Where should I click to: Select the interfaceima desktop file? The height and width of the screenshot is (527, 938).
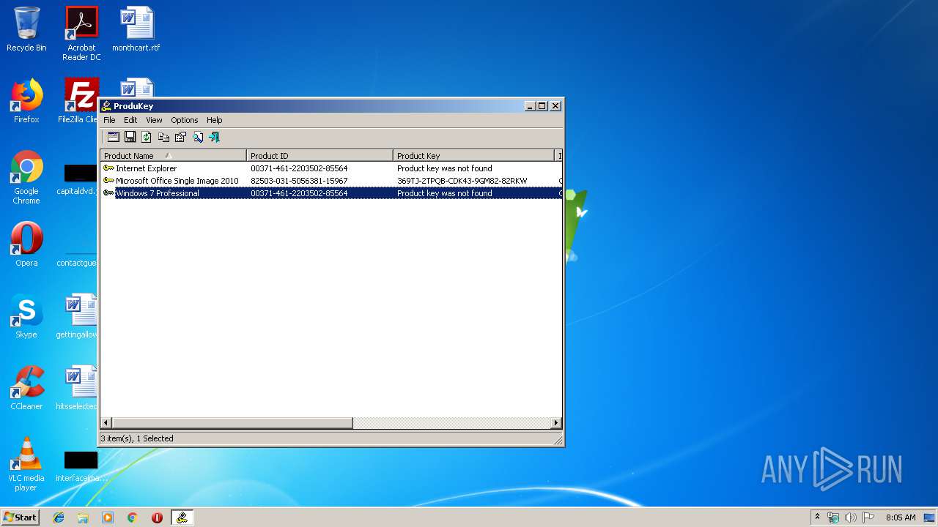(x=81, y=466)
